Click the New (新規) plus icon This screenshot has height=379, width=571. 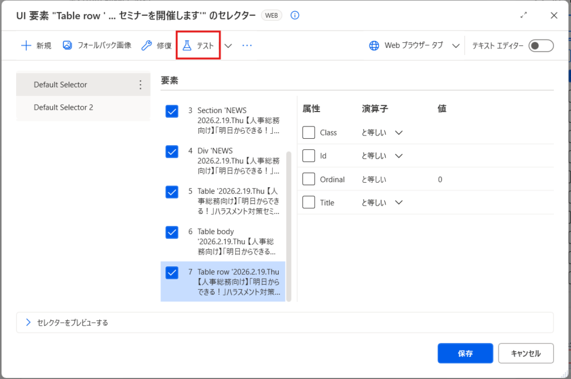(26, 46)
